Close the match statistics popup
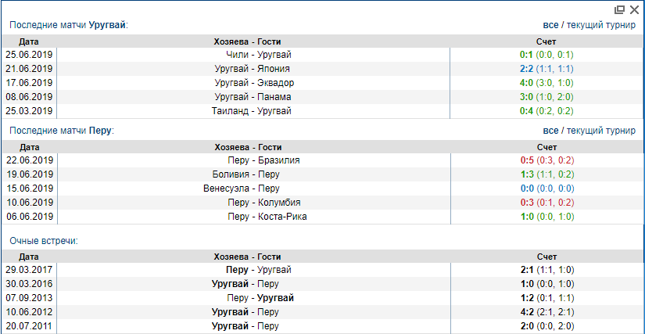Image resolution: width=645 pixels, height=334 pixels. pyautogui.click(x=634, y=9)
